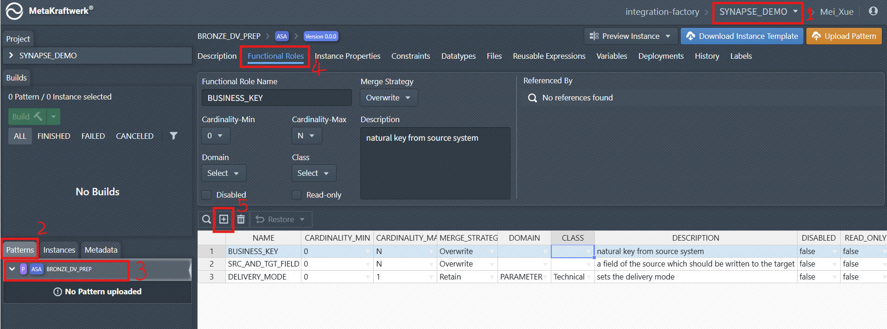Select the DELIVERY_MODE row in table
This screenshot has width=887, height=329.
coord(257,277)
